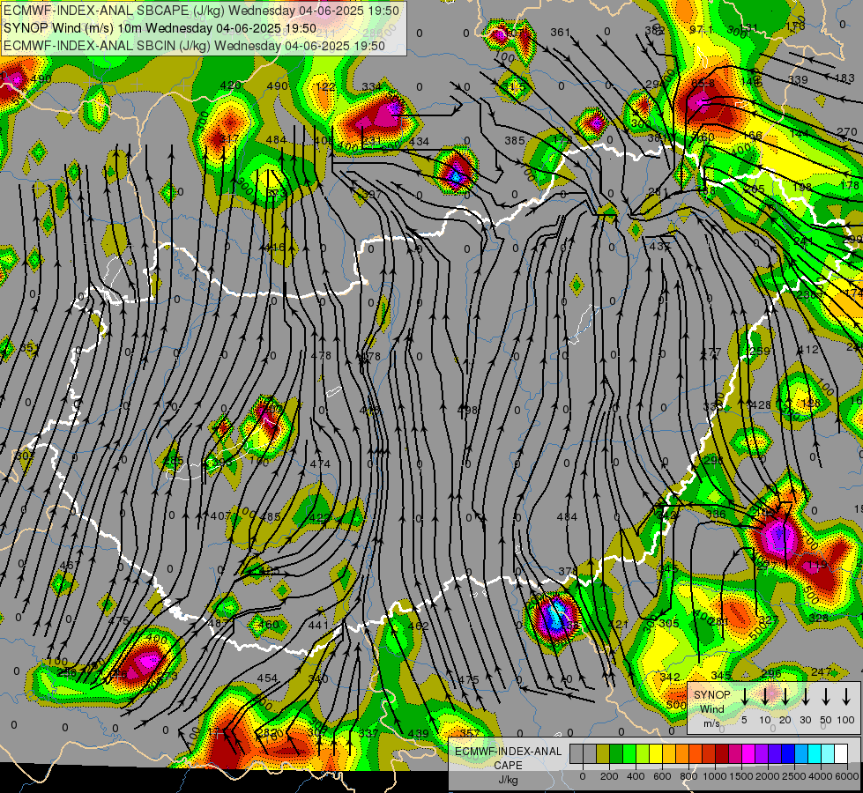Click the station value 412 on map

[x=808, y=350]
